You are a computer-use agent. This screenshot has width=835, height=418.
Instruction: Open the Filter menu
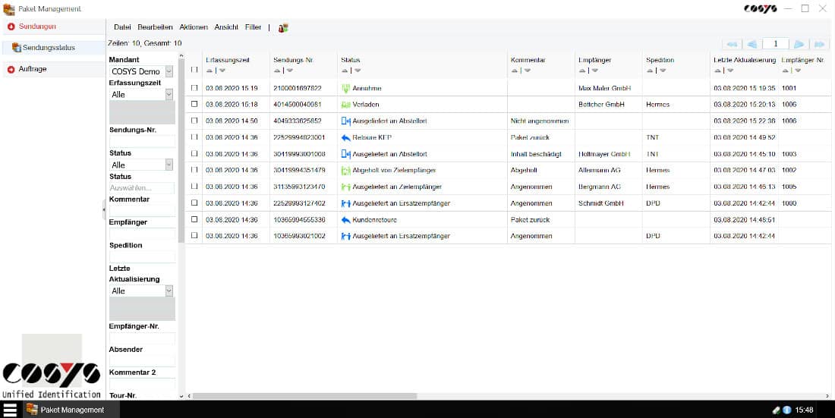[x=253, y=27]
